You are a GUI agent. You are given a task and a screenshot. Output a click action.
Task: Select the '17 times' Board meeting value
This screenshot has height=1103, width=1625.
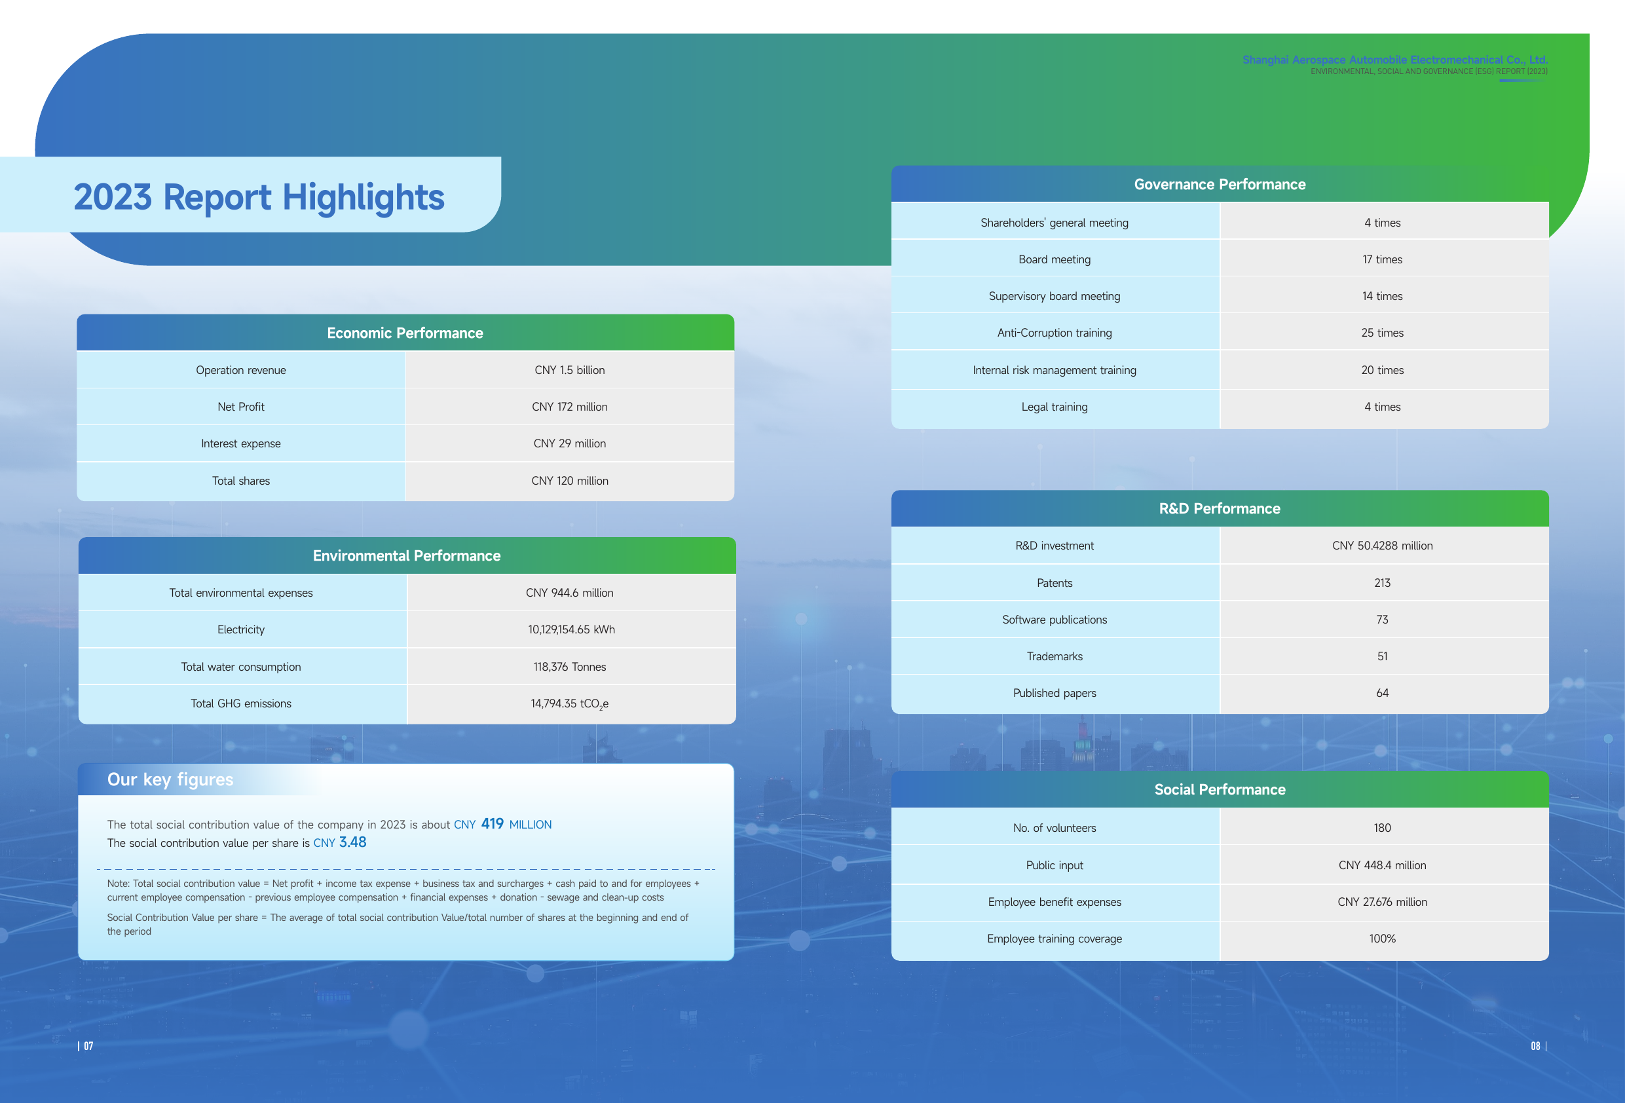coord(1381,259)
